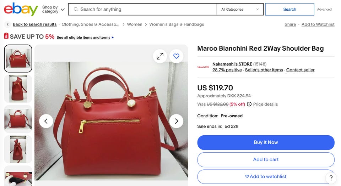Click the back arrow chevron
Screen dimensions: 341x186
[7, 24]
